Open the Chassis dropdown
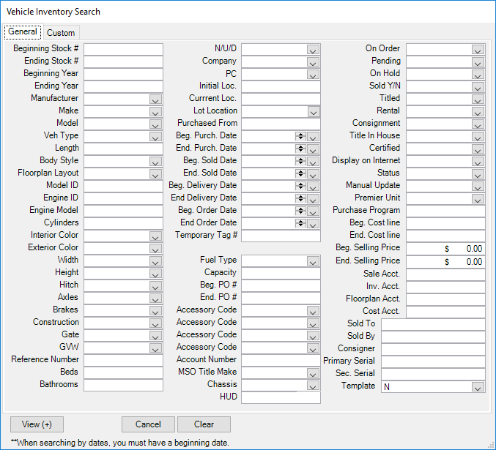This screenshot has width=496, height=450. point(313,386)
